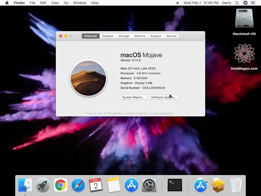261x196 pixels.
Task: Click the date and time clock
Action: pos(201,3)
